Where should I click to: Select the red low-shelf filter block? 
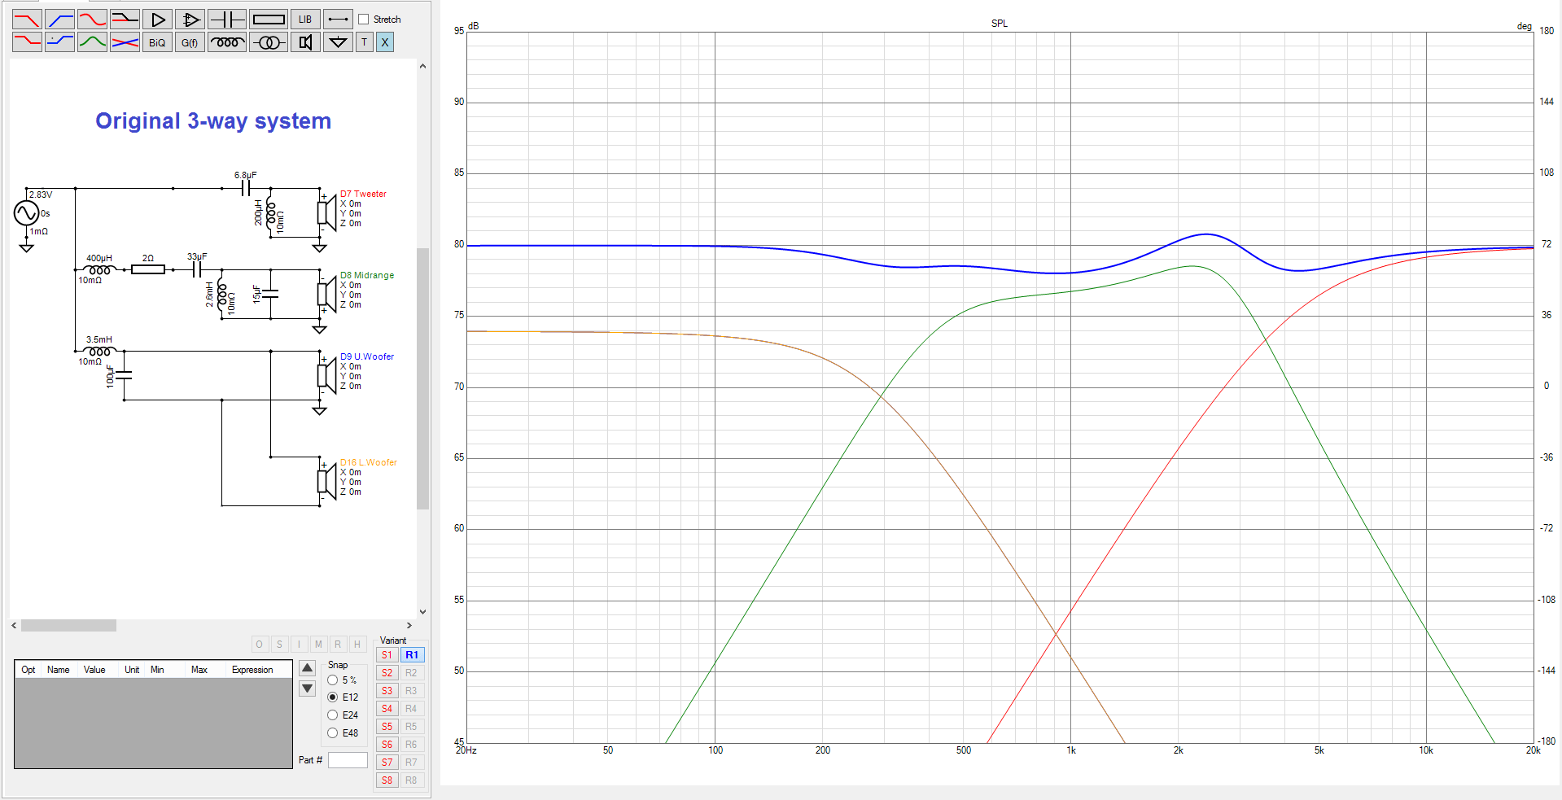[x=28, y=42]
